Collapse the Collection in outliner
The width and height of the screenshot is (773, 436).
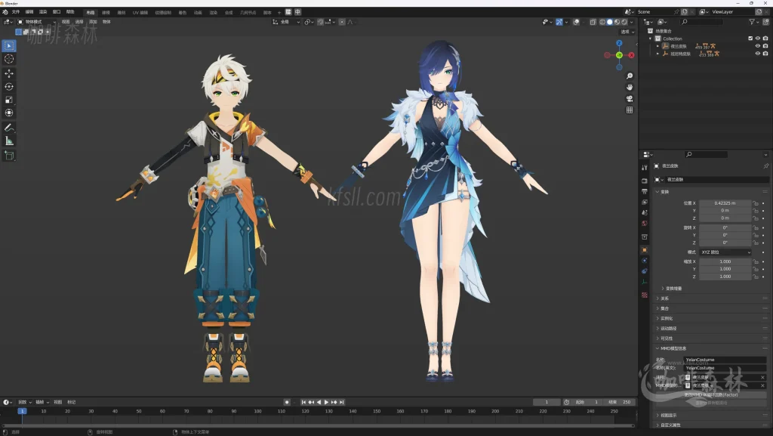(651, 39)
